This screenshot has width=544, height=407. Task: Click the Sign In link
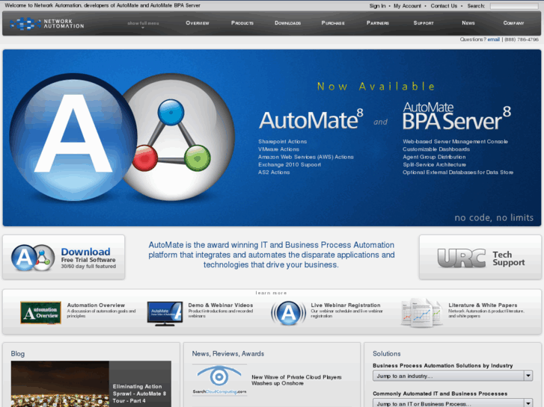coord(377,6)
